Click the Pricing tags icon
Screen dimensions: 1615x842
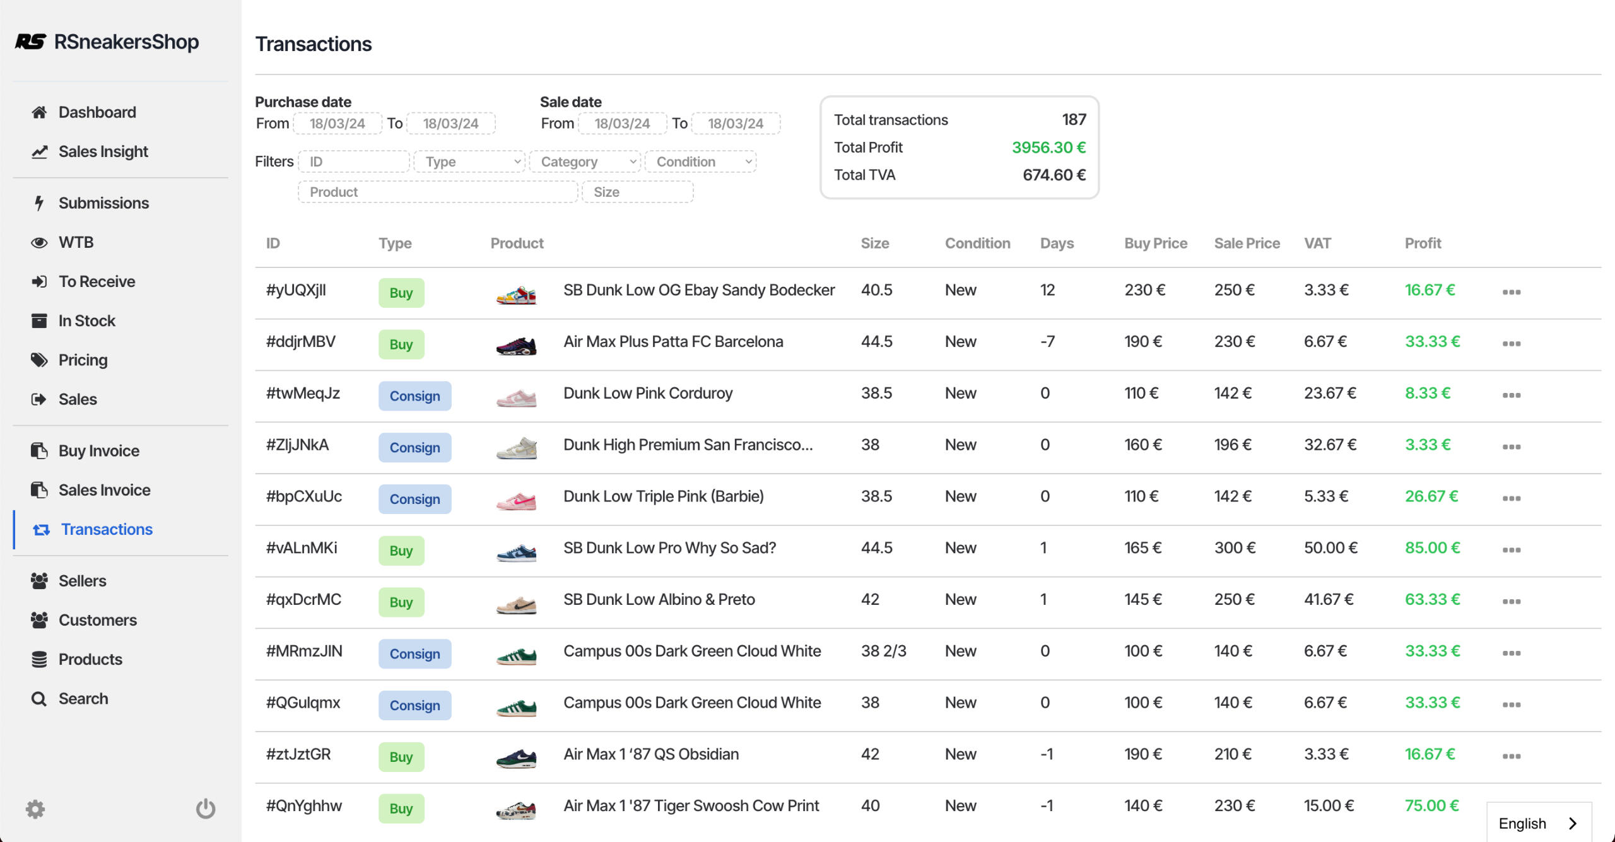tap(39, 360)
